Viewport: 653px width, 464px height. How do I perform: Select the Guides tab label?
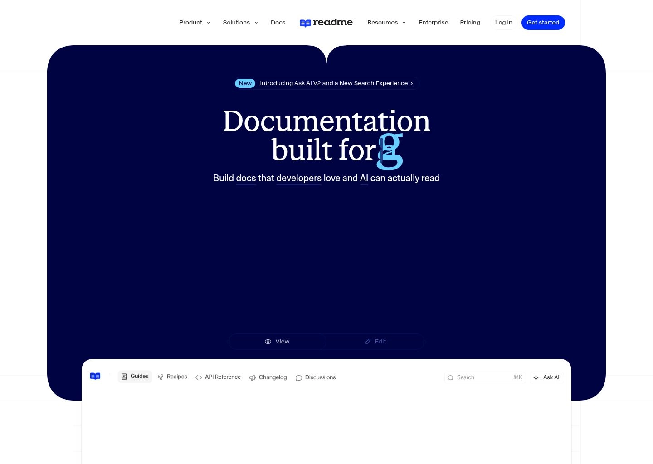140,377
